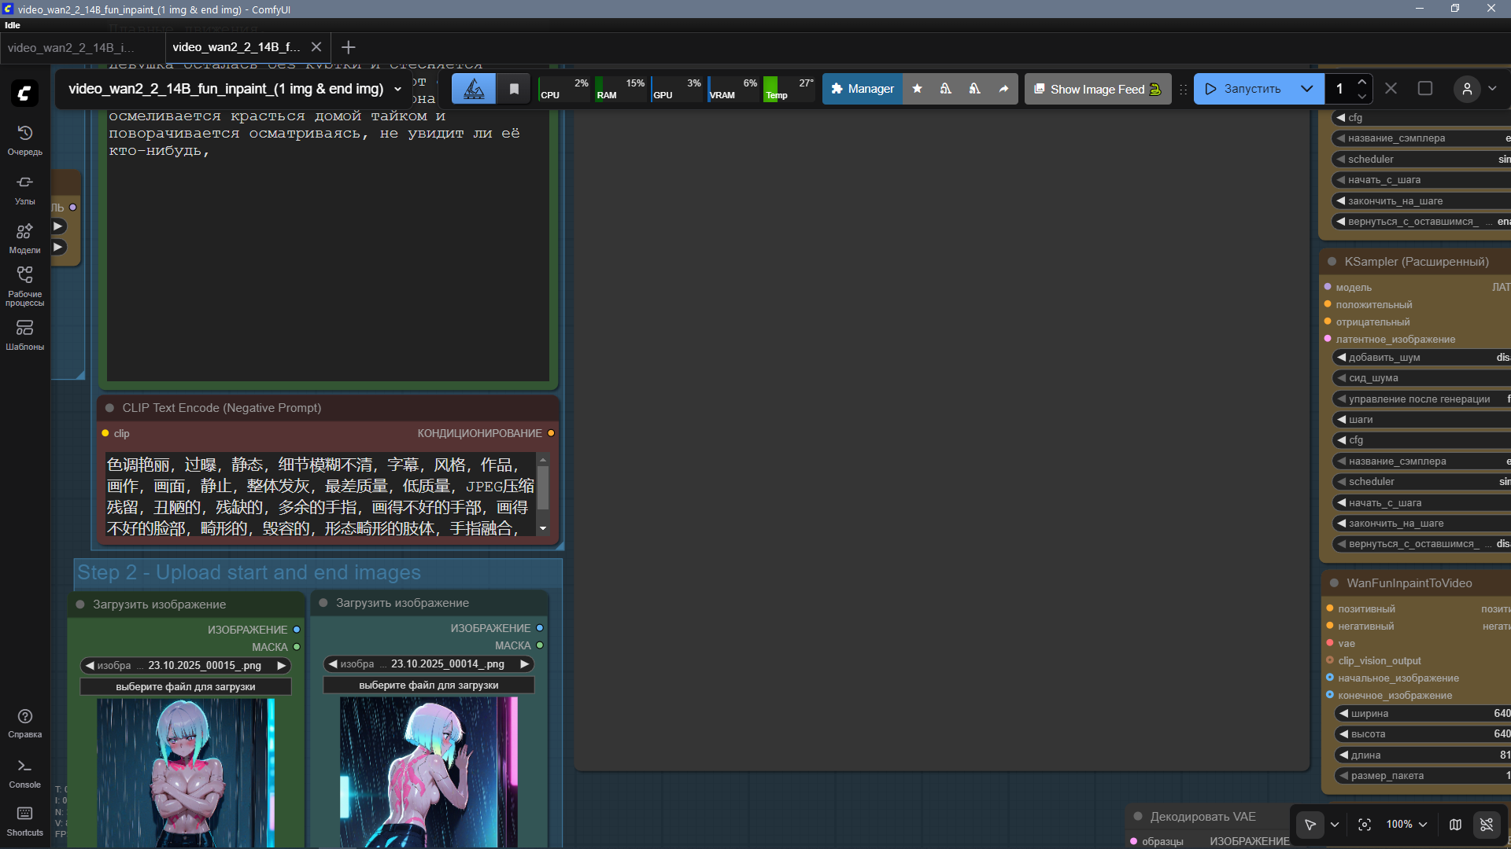1511x849 pixels.
Task: Open the Nodes (Узлы) library panel
Action: click(x=24, y=189)
